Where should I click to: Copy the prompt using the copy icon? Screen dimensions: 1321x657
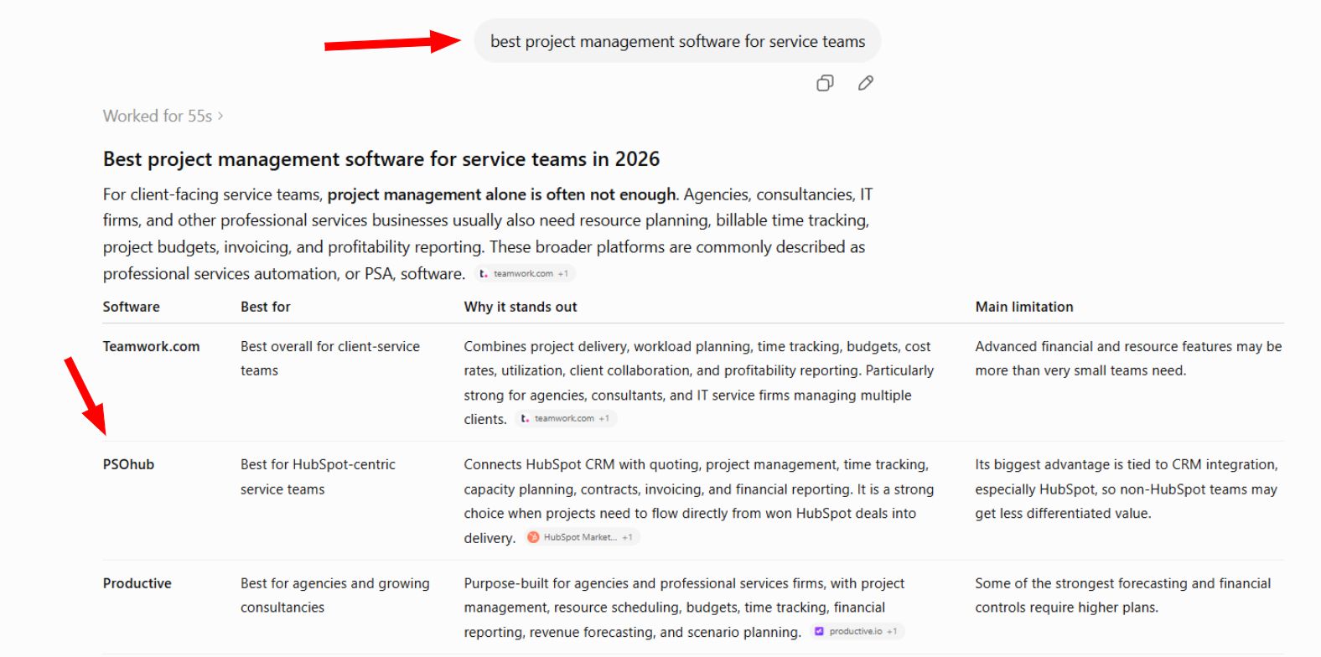pyautogui.click(x=825, y=83)
